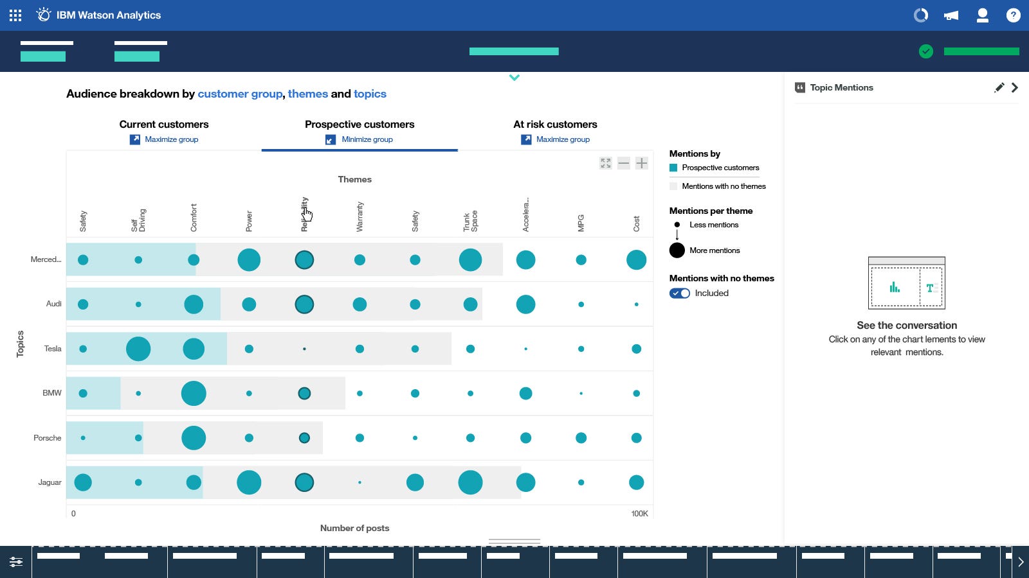The height and width of the screenshot is (578, 1029).
Task: Open the user profile icon
Action: point(982,15)
